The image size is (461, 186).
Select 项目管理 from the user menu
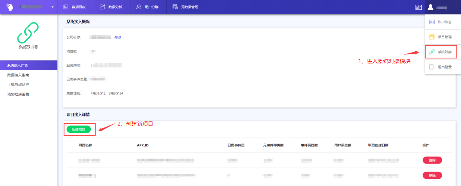pos(441,37)
